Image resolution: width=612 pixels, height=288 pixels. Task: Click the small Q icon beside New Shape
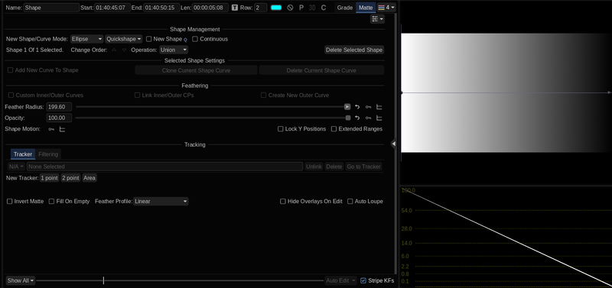pyautogui.click(x=185, y=40)
